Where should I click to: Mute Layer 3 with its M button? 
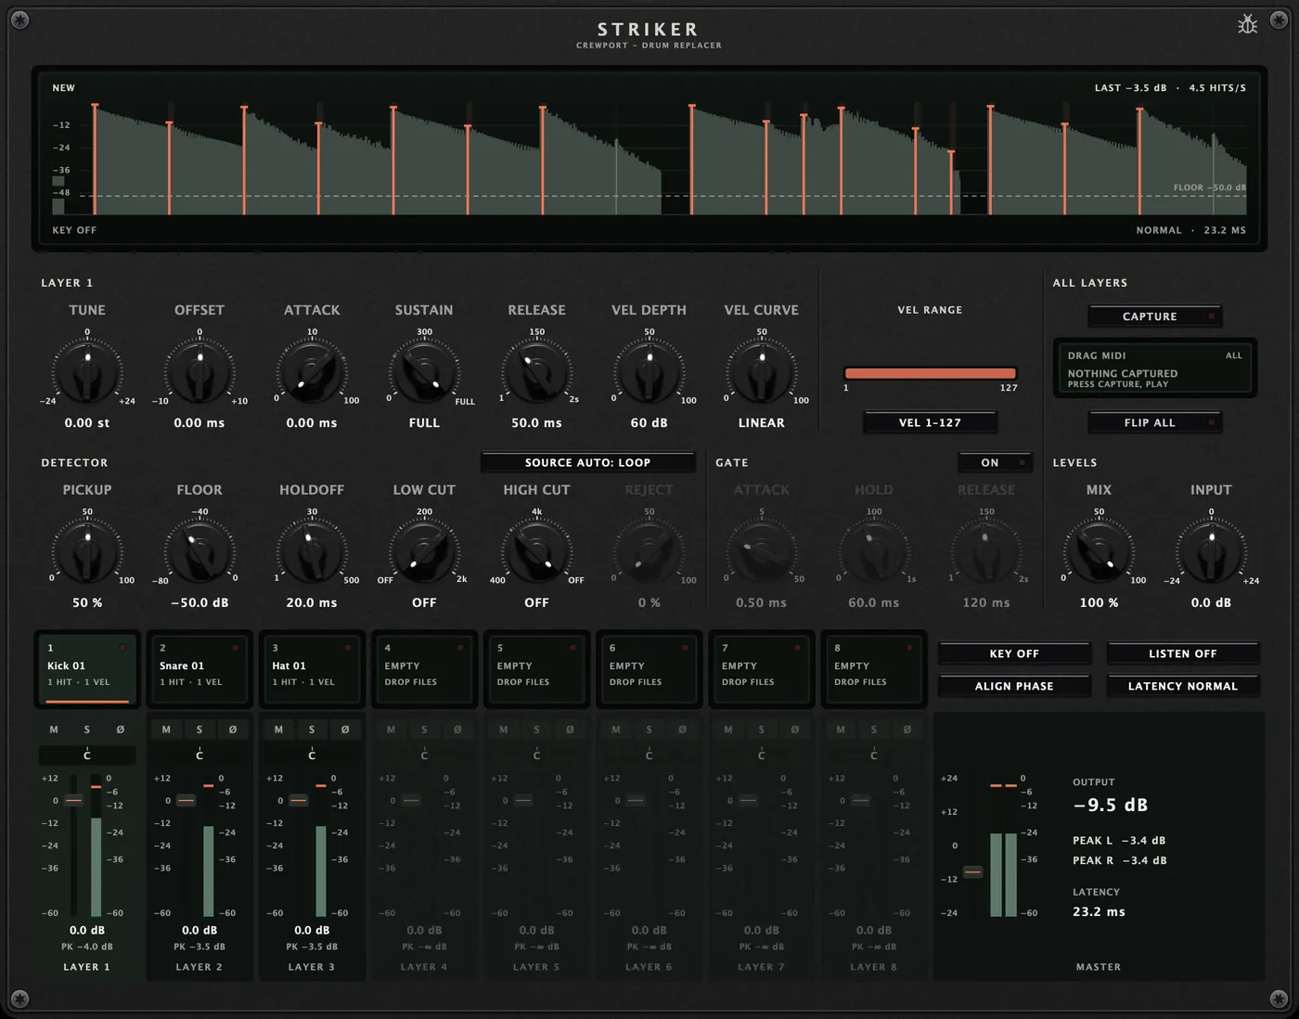pyautogui.click(x=278, y=729)
